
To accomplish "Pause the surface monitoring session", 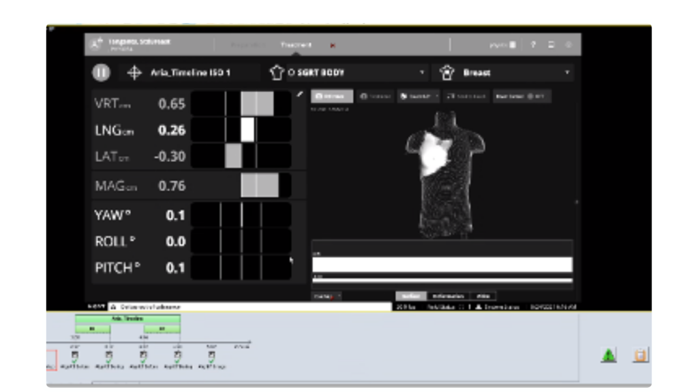I will click(x=101, y=72).
